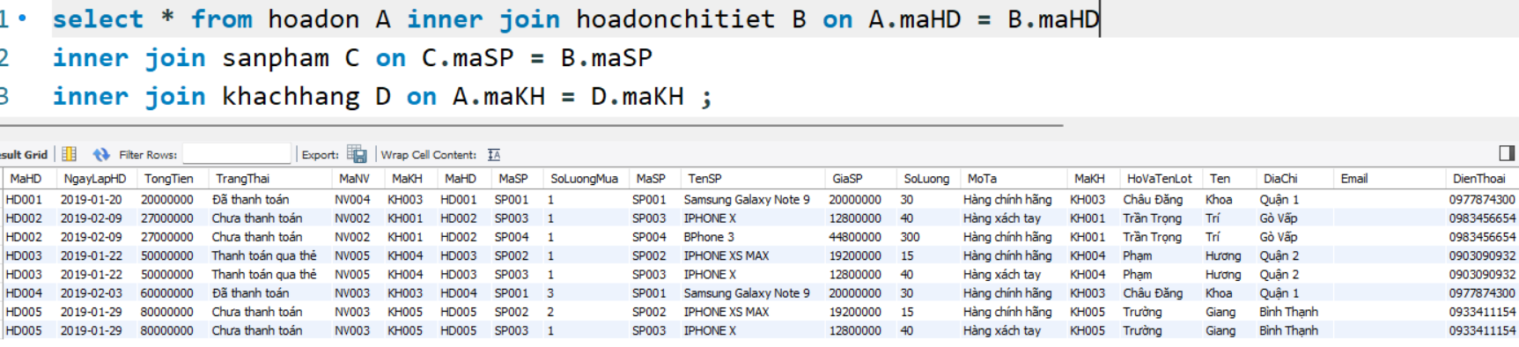Viewport: 1519px width, 347px height.
Task: Click the SoLuongMua column header
Action: (585, 178)
